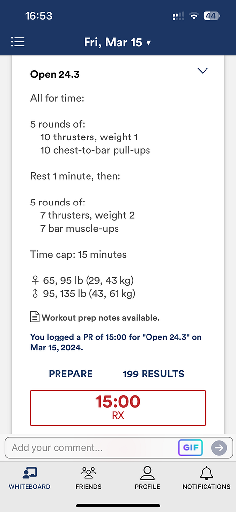This screenshot has width=236, height=512.
Task: Open Workout prep notes available link
Action: tap(101, 318)
